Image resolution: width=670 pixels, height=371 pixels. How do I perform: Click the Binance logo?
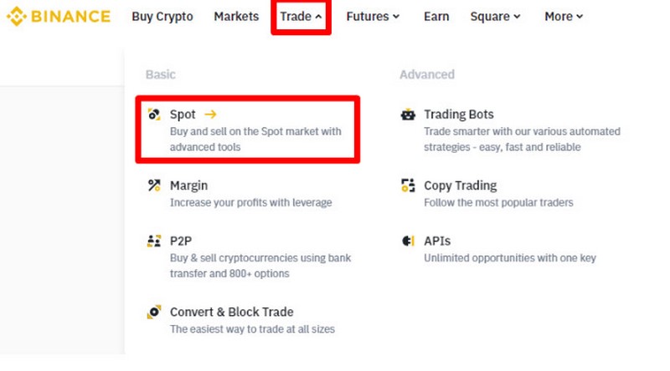point(59,17)
